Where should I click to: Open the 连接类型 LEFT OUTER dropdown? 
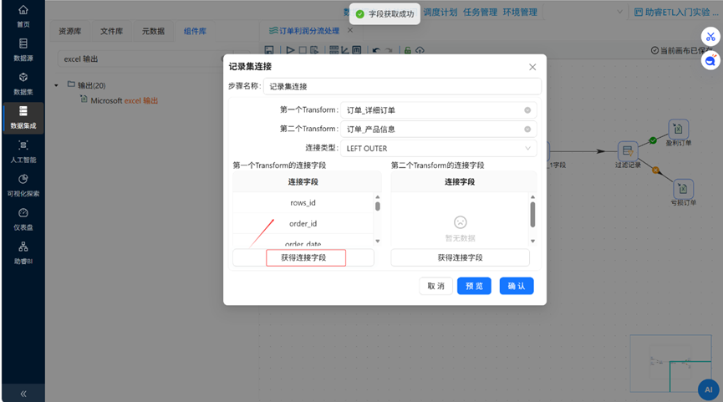pyautogui.click(x=439, y=149)
